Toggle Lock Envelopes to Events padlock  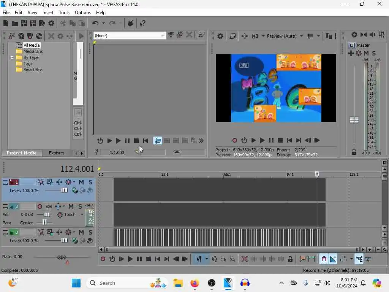point(290,259)
